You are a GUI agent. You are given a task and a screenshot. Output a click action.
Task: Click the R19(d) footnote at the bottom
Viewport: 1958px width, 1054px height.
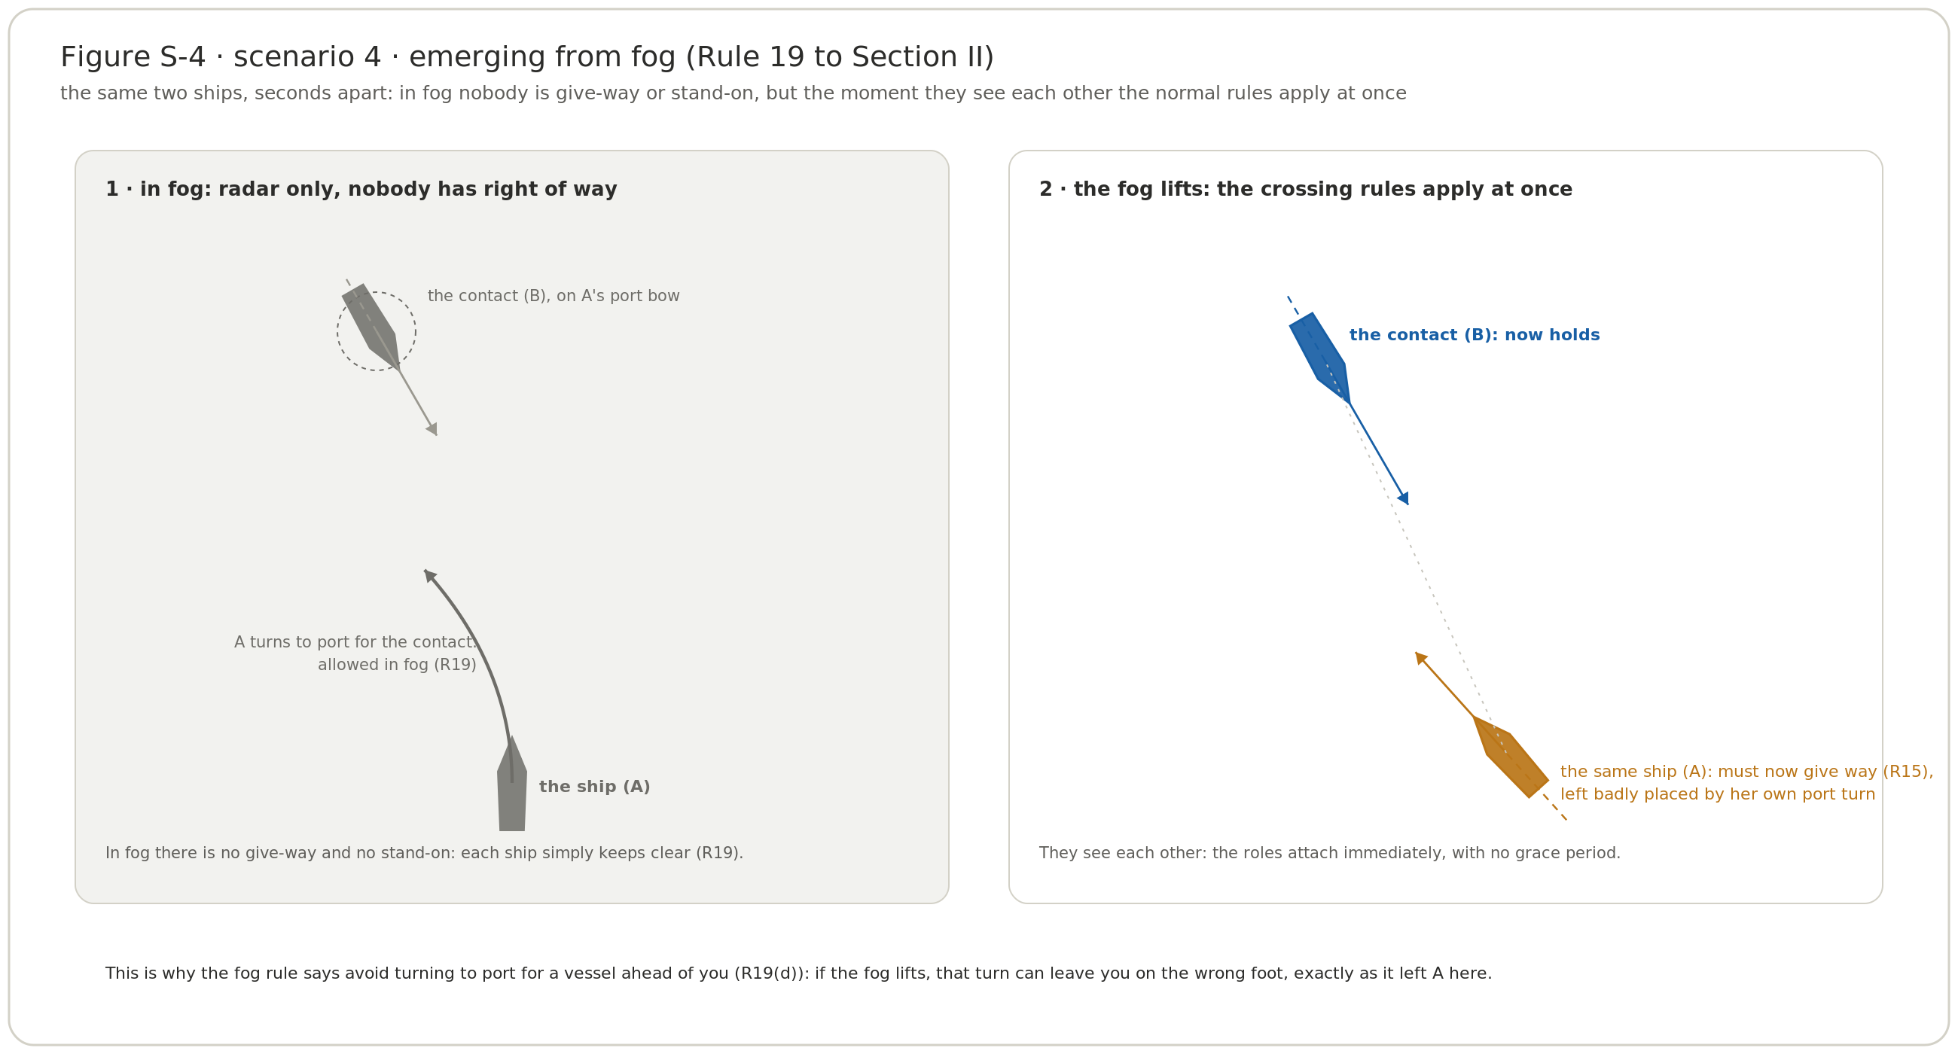pyautogui.click(x=798, y=973)
